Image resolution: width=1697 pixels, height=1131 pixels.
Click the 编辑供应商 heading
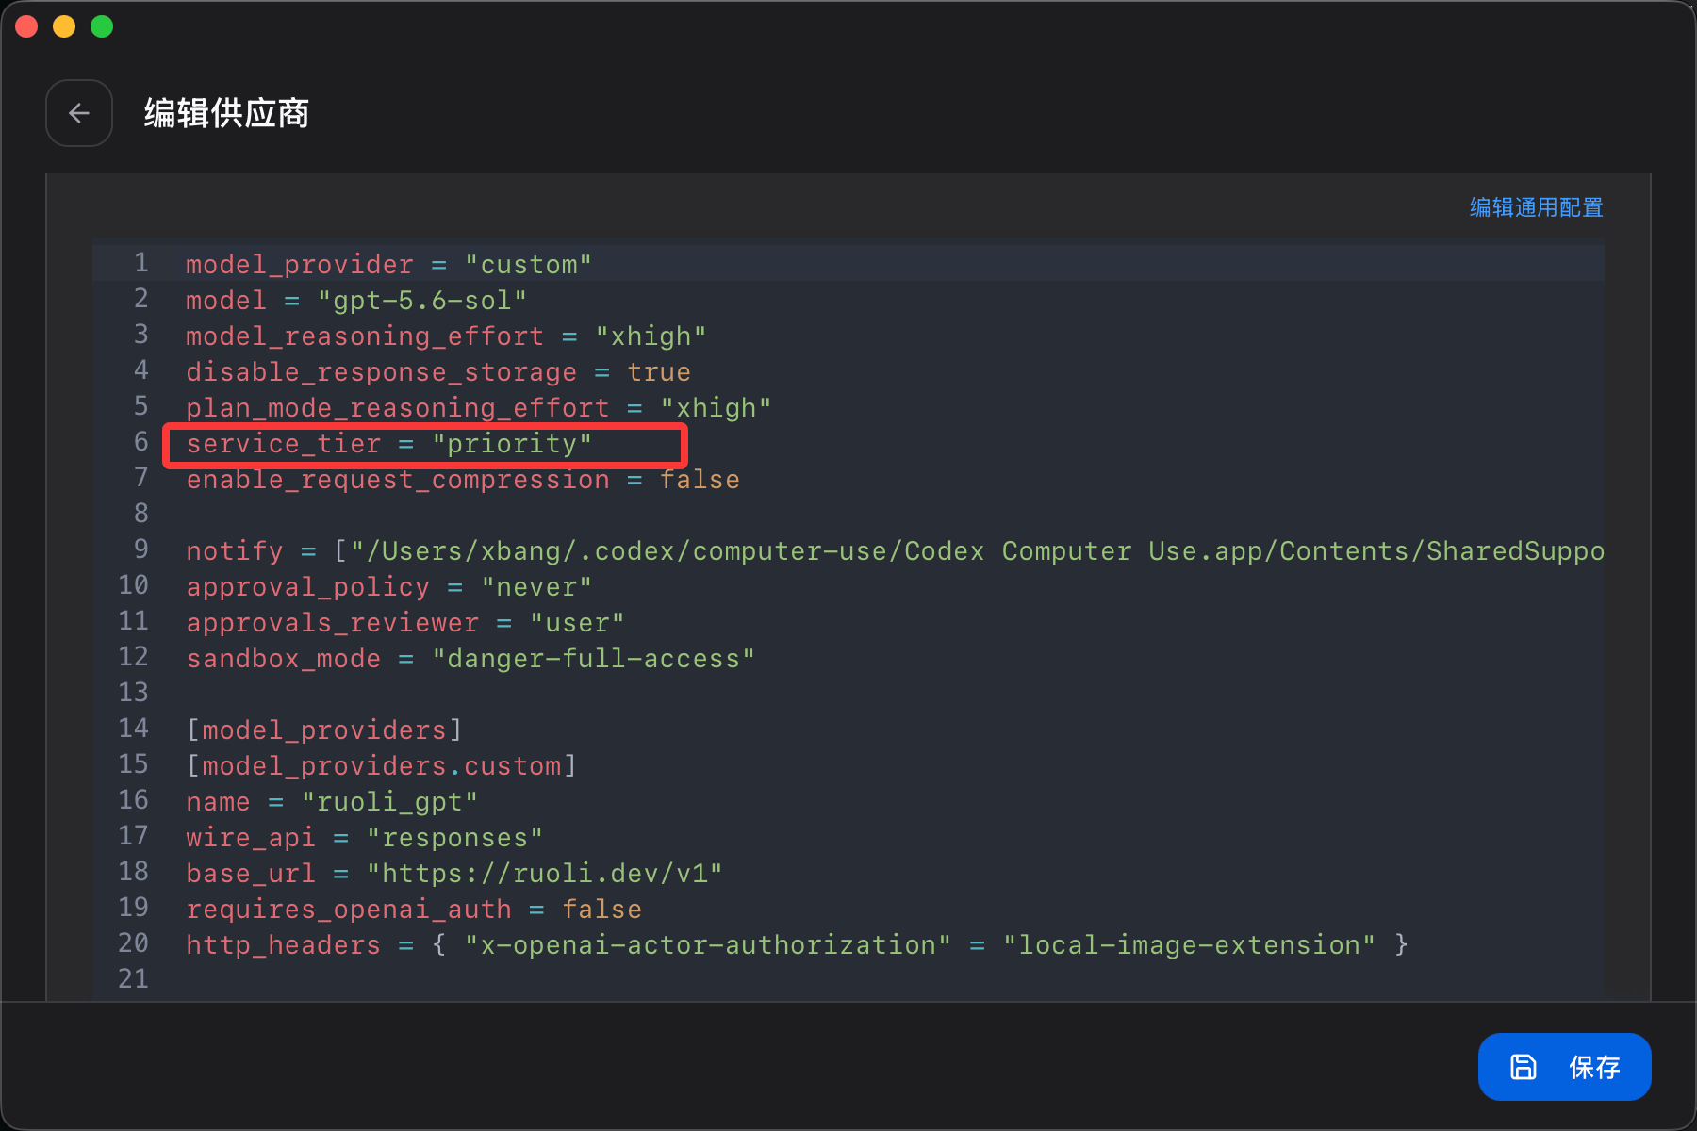coord(226,113)
